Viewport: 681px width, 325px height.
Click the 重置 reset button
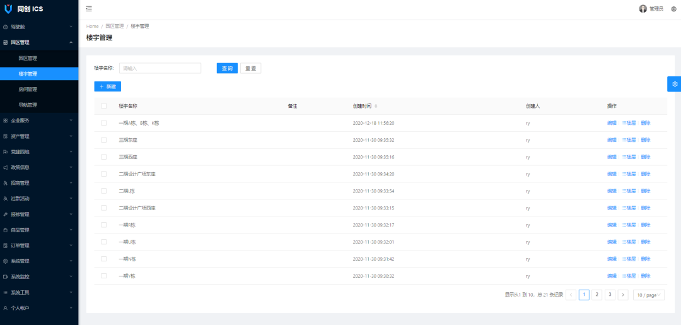tap(250, 68)
